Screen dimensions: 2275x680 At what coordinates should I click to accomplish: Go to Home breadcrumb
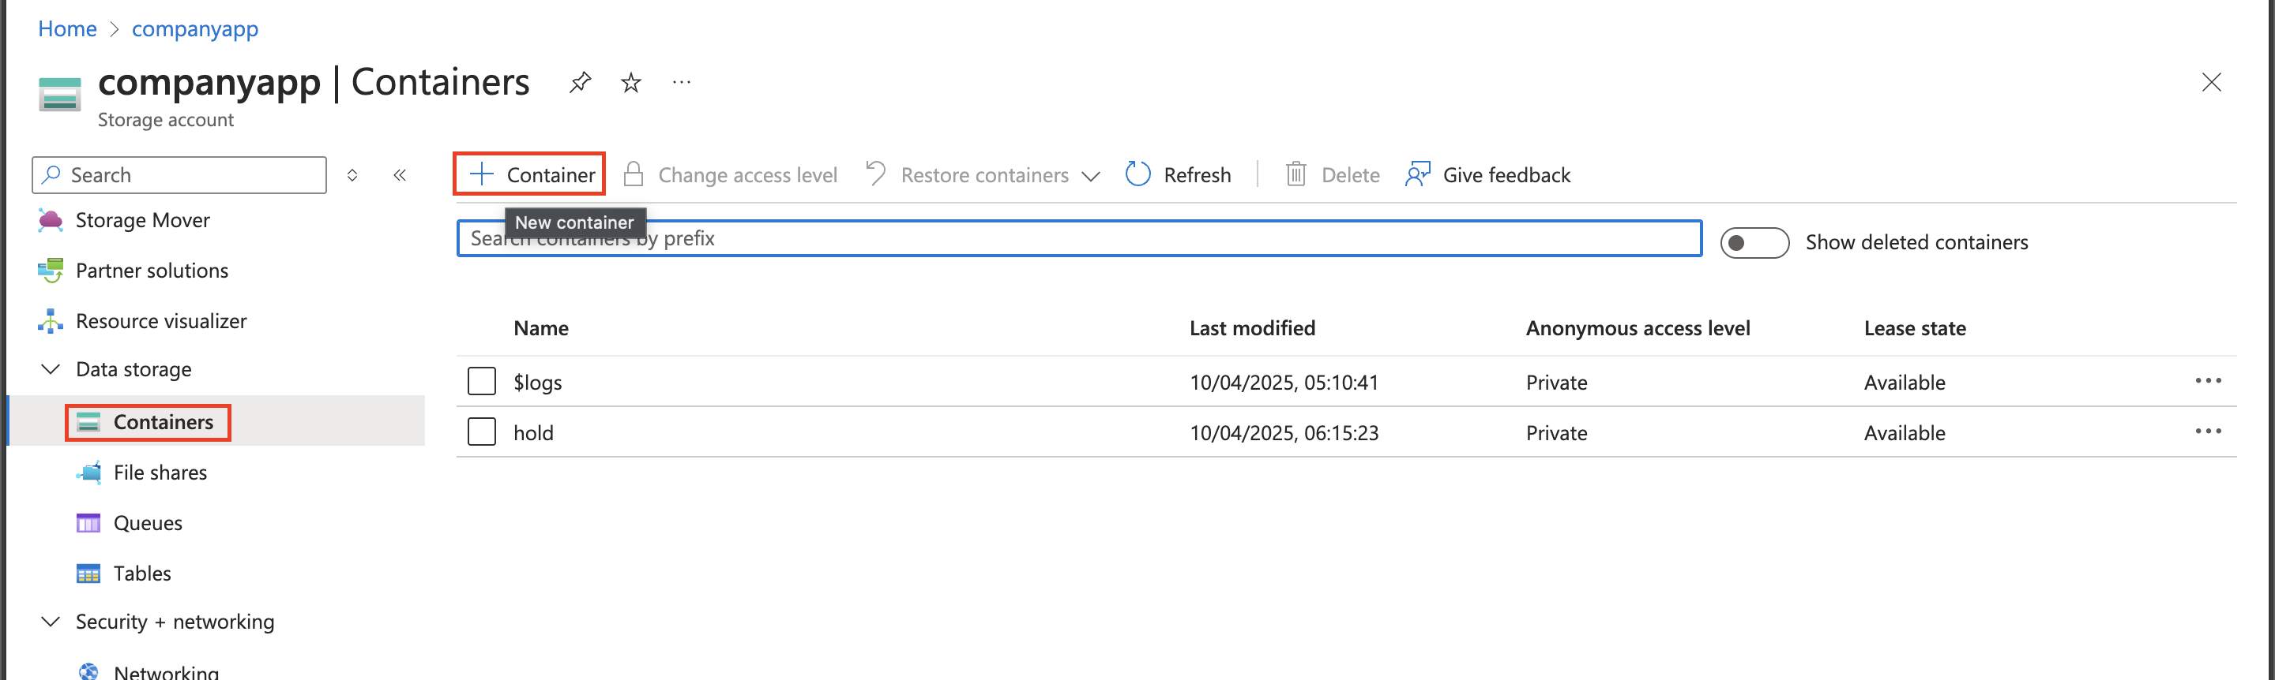point(67,28)
